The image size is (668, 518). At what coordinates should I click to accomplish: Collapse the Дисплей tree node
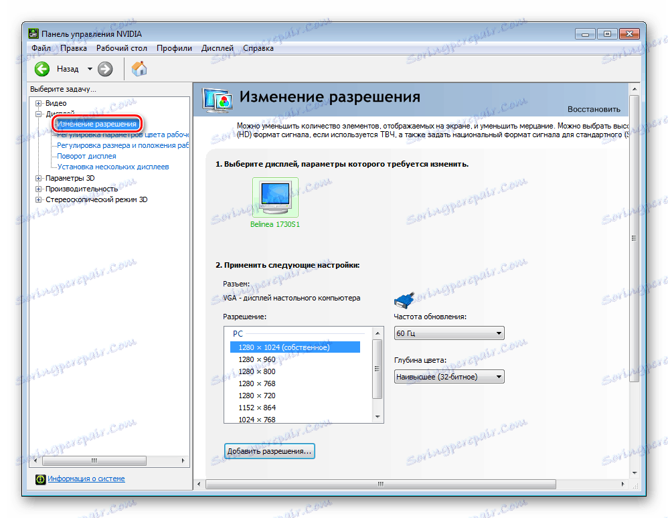click(38, 114)
